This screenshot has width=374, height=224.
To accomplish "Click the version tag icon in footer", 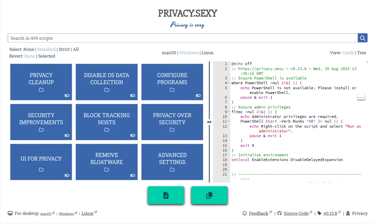I will 319,213.
